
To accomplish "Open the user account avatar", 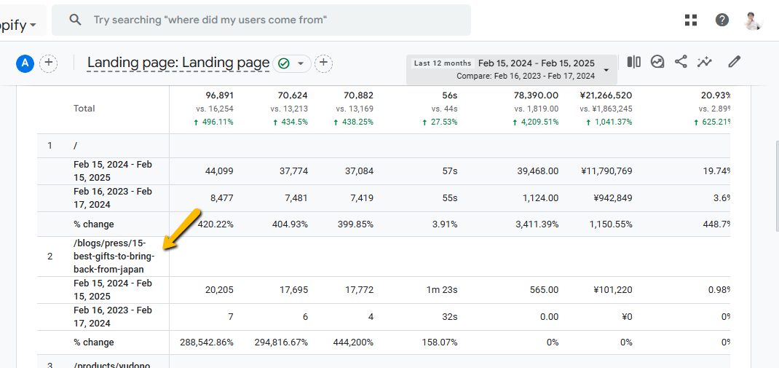I will pos(754,20).
